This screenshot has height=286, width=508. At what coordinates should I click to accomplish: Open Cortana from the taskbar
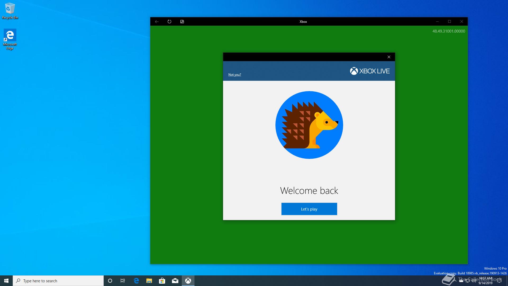click(x=110, y=281)
